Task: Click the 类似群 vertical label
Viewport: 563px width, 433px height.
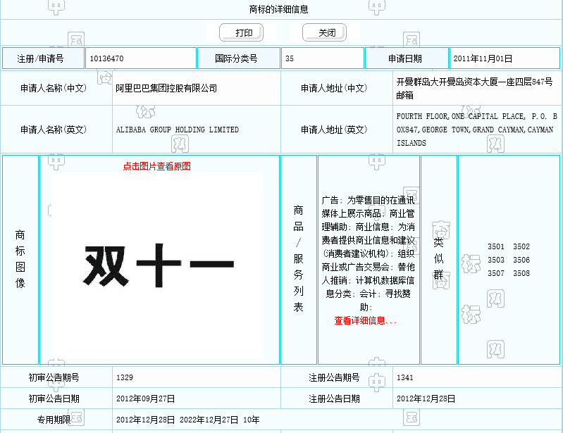Action: 438,258
